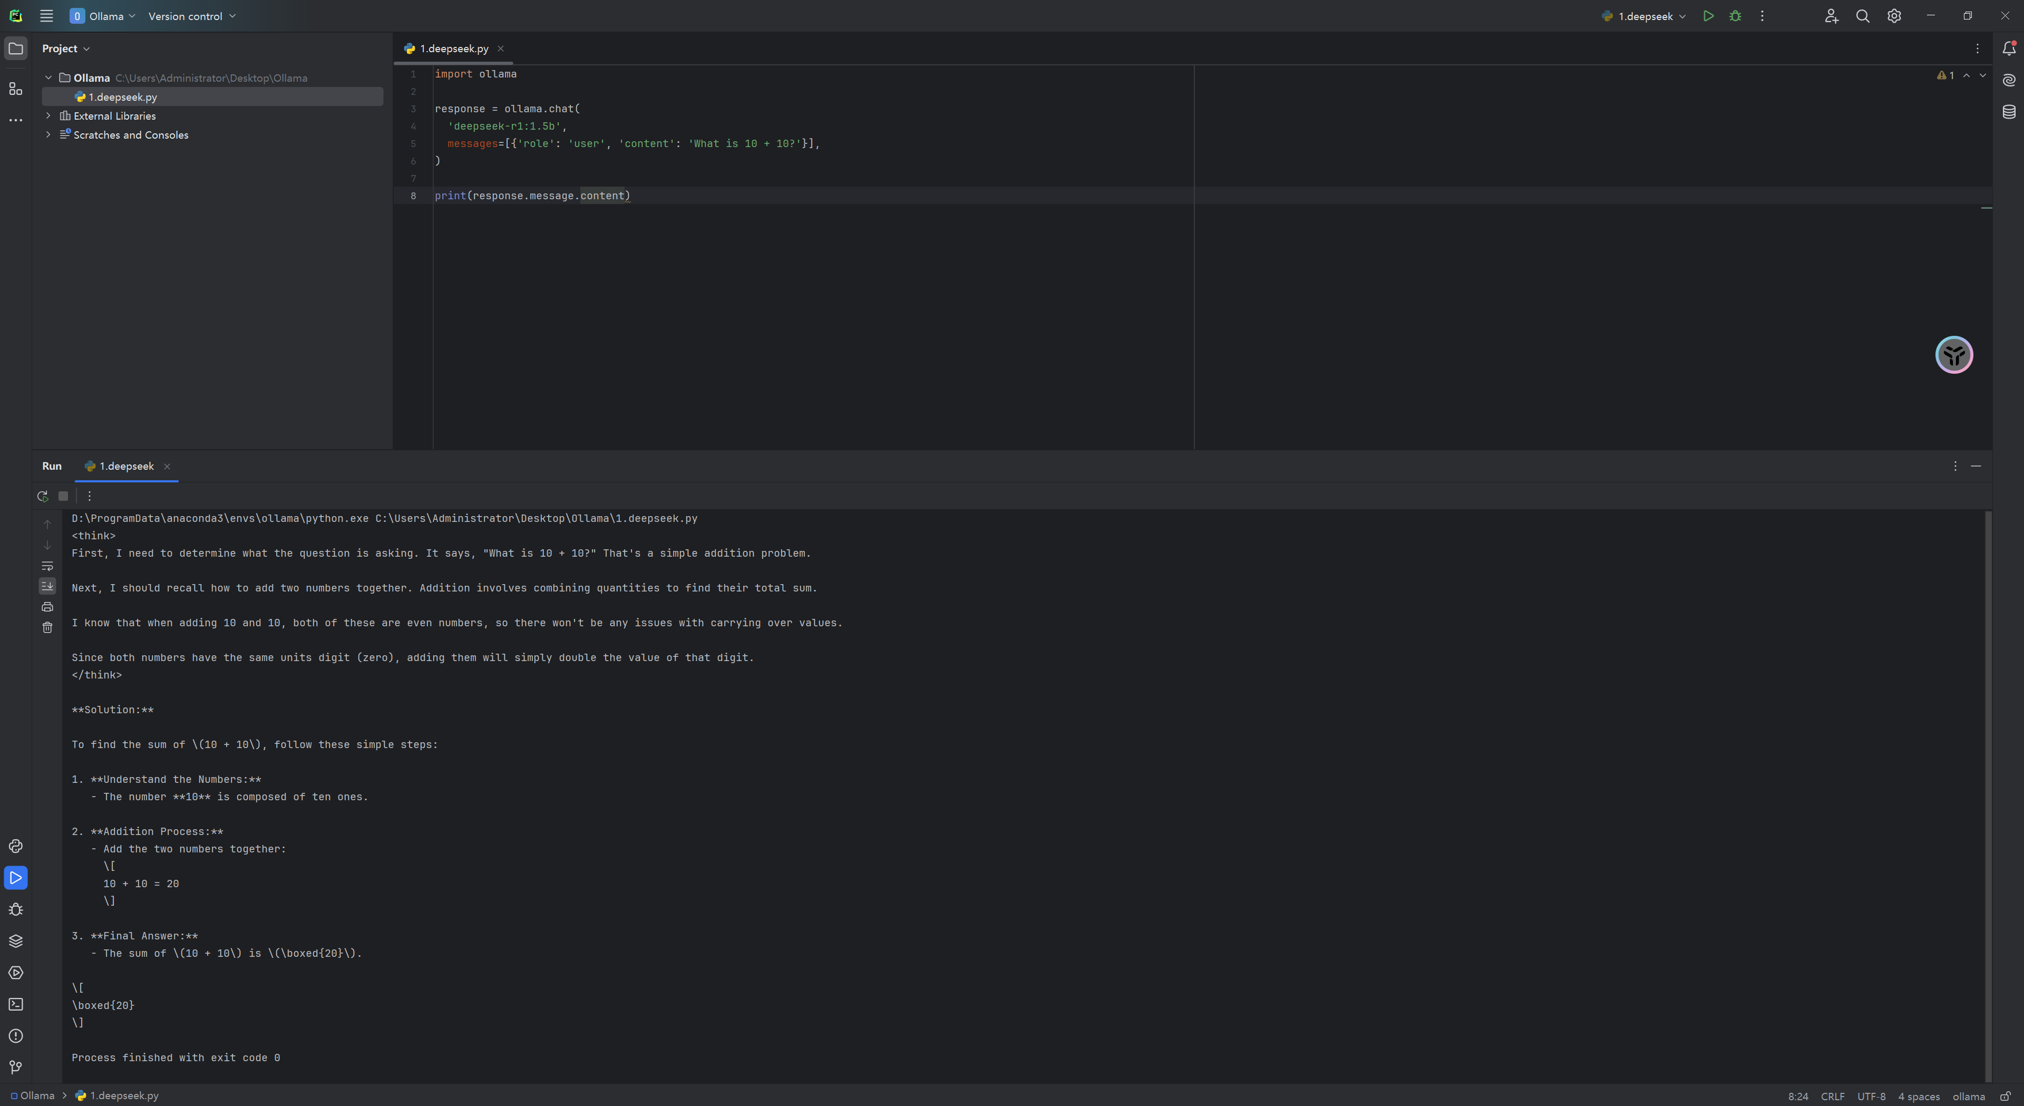2024x1106 pixels.
Task: Open Services tool window
Action: tap(16, 973)
